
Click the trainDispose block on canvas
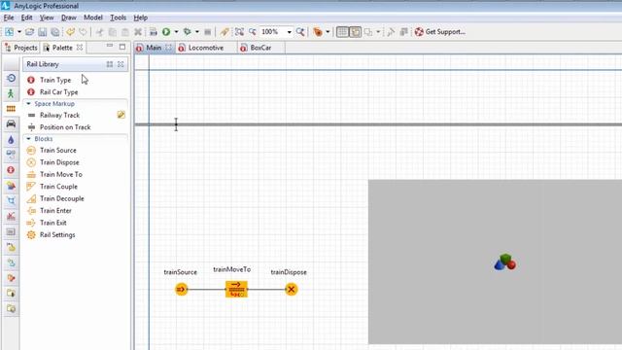tap(292, 290)
